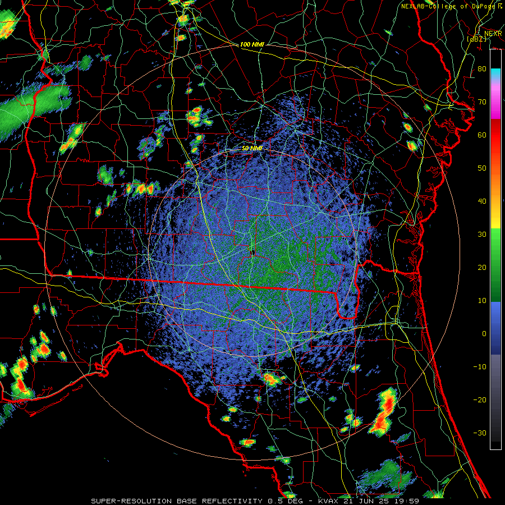This screenshot has width=505, height=505.
Task: Click the 20 value on the dBZ scale
Action: 482,268
